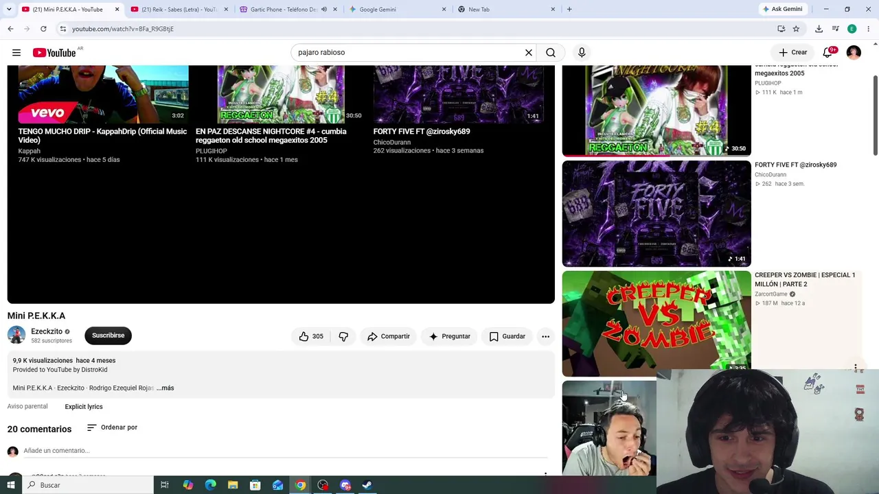
Task: Open the YouTube account avatar menu
Action: [854, 52]
